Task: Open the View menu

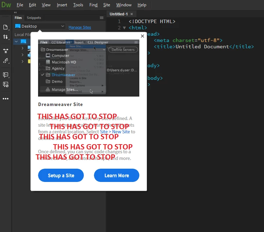Action: point(46,5)
